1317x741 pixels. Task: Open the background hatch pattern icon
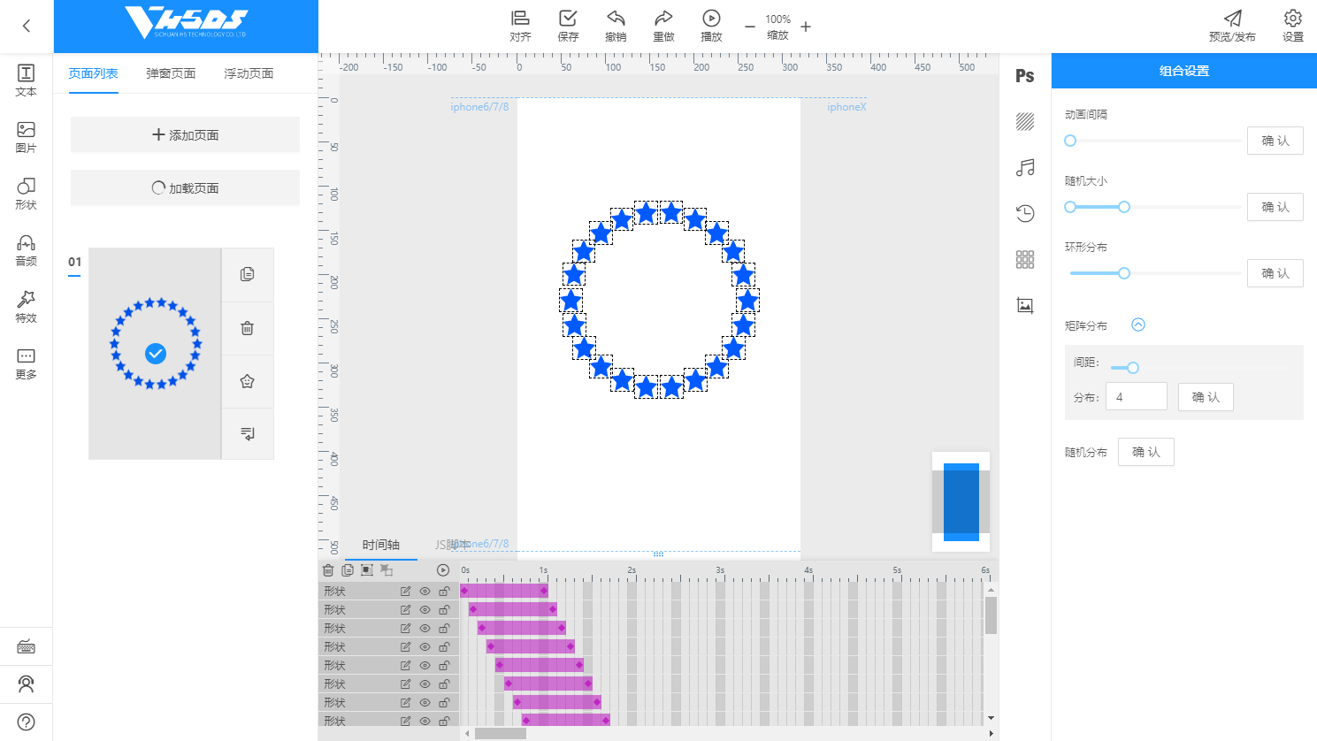point(1025,122)
